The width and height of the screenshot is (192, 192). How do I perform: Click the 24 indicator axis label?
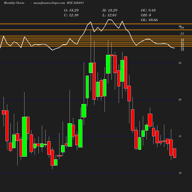point(182,28)
